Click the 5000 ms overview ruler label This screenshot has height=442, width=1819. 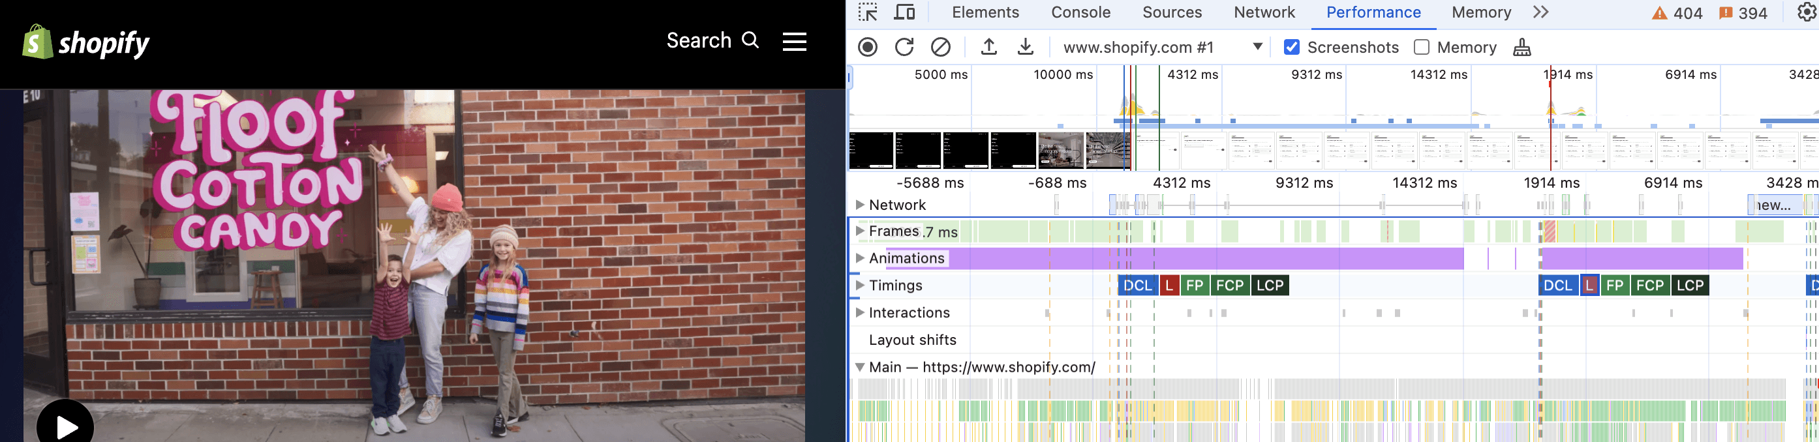[x=941, y=75]
